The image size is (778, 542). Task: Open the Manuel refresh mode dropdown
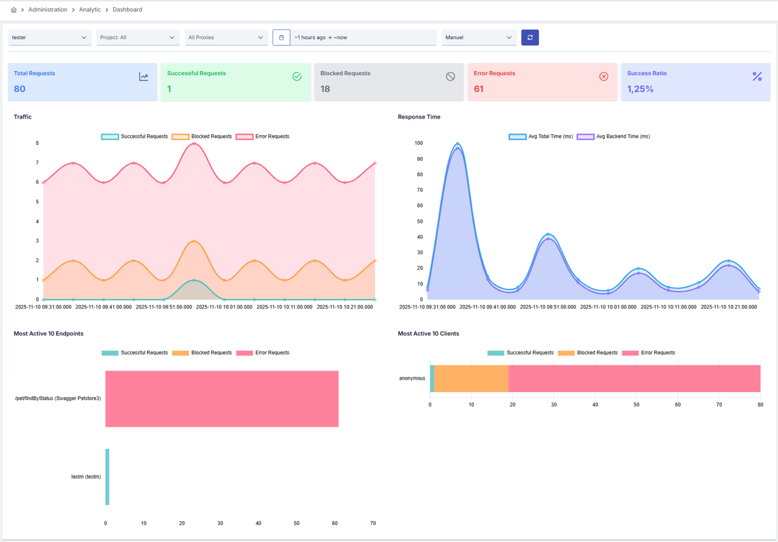click(x=479, y=37)
